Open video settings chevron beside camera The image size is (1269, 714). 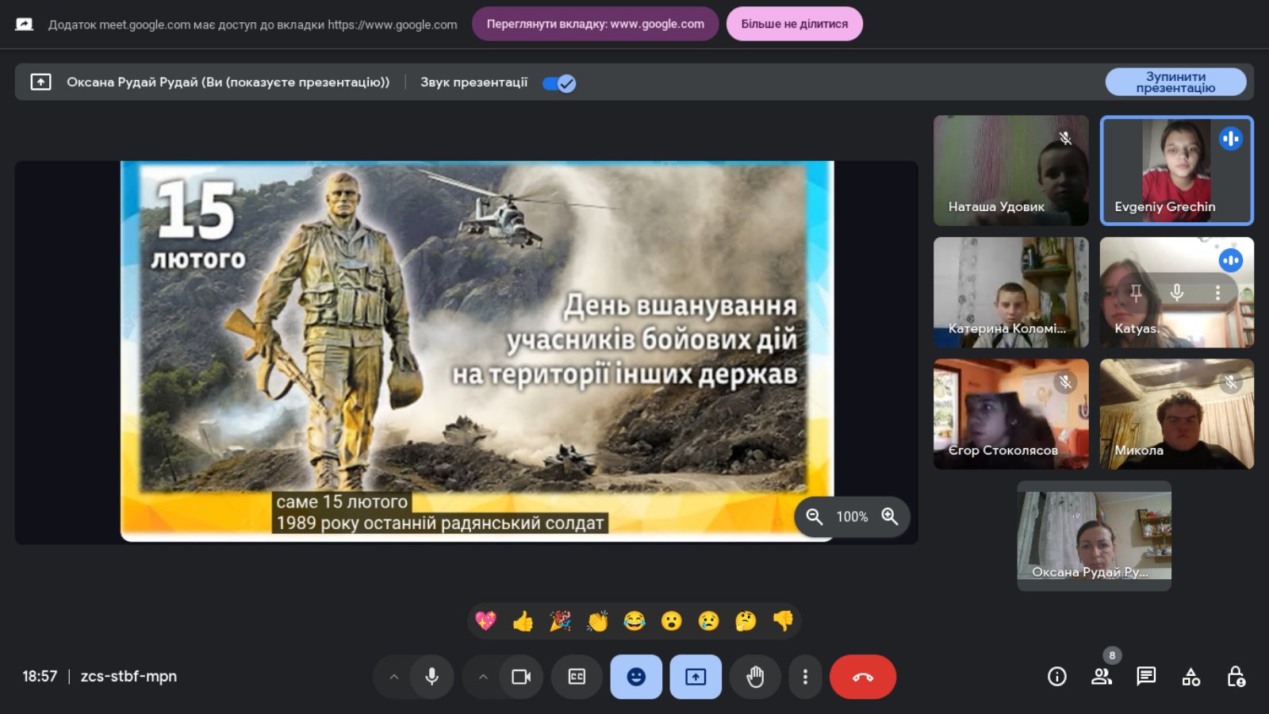pyautogui.click(x=483, y=677)
